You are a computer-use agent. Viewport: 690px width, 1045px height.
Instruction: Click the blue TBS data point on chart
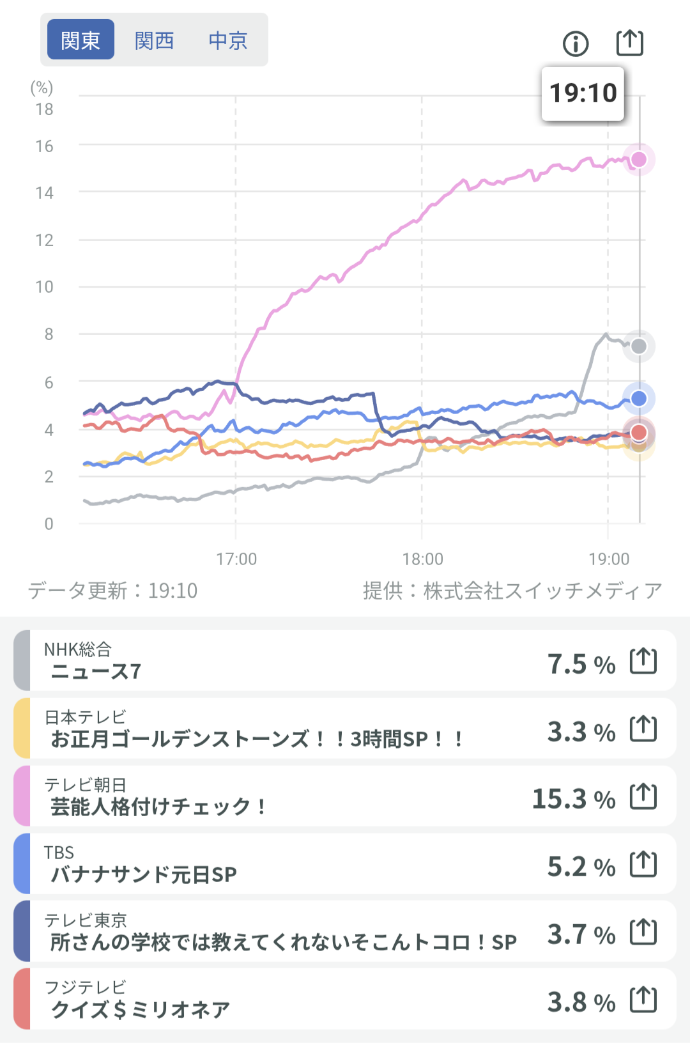(639, 399)
